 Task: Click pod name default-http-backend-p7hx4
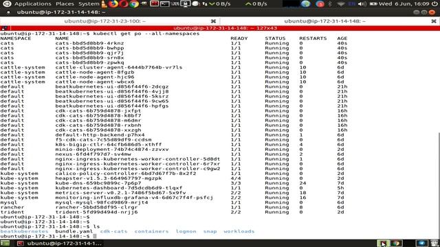pos(100,134)
